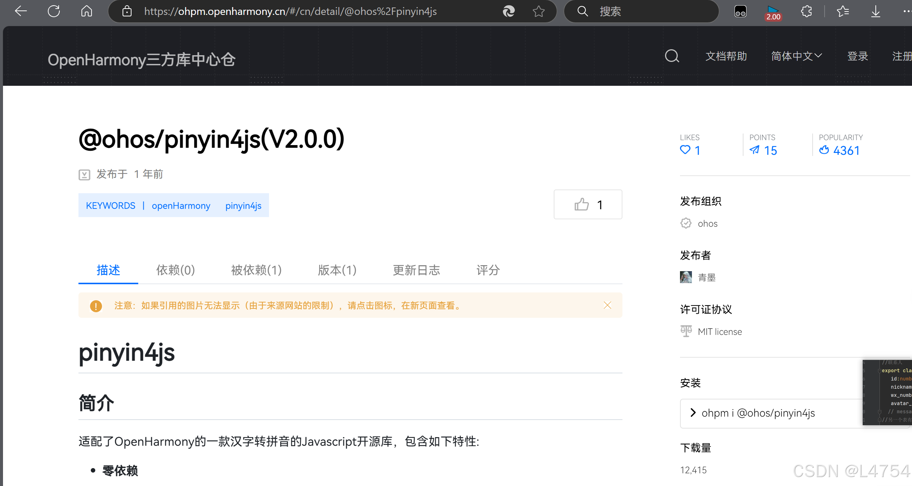
Task: Switch to the 描述 tab
Action: [x=108, y=270]
